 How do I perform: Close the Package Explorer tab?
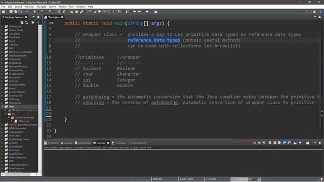click(26, 17)
